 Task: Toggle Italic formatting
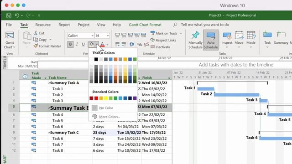point(77,44)
